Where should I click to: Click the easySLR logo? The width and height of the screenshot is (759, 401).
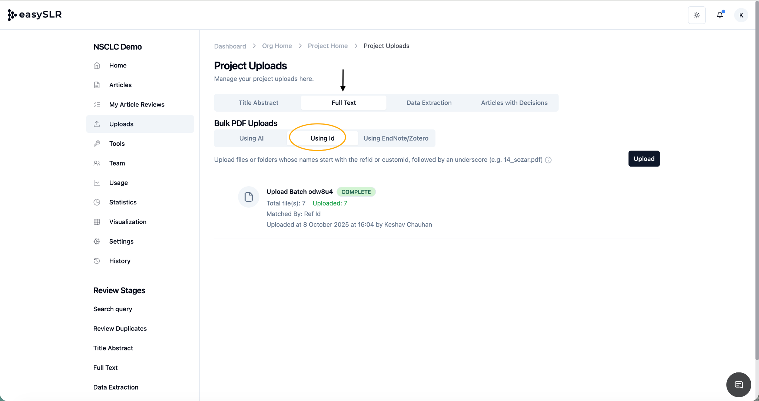pos(35,15)
